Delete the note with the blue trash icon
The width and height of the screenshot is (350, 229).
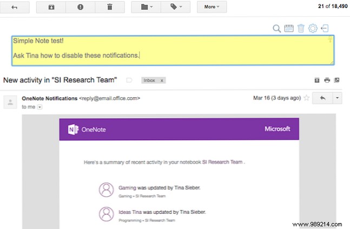click(x=301, y=28)
